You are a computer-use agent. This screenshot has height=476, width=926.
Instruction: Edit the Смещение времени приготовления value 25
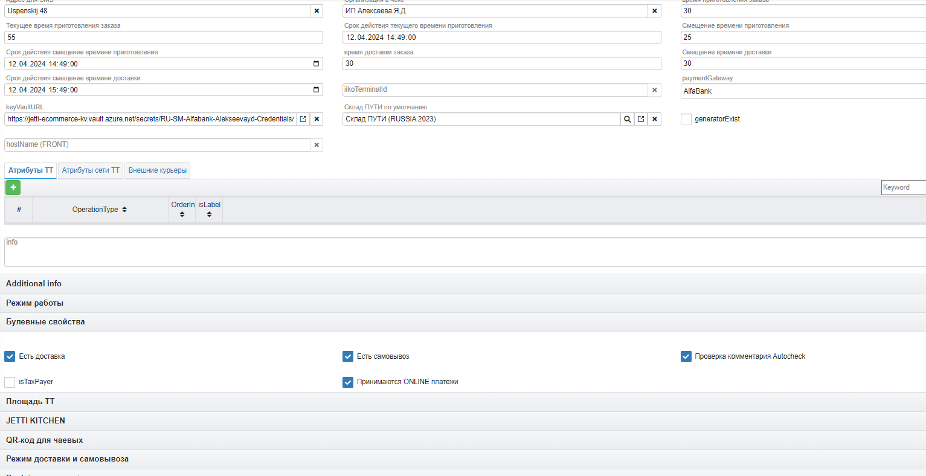tap(803, 37)
